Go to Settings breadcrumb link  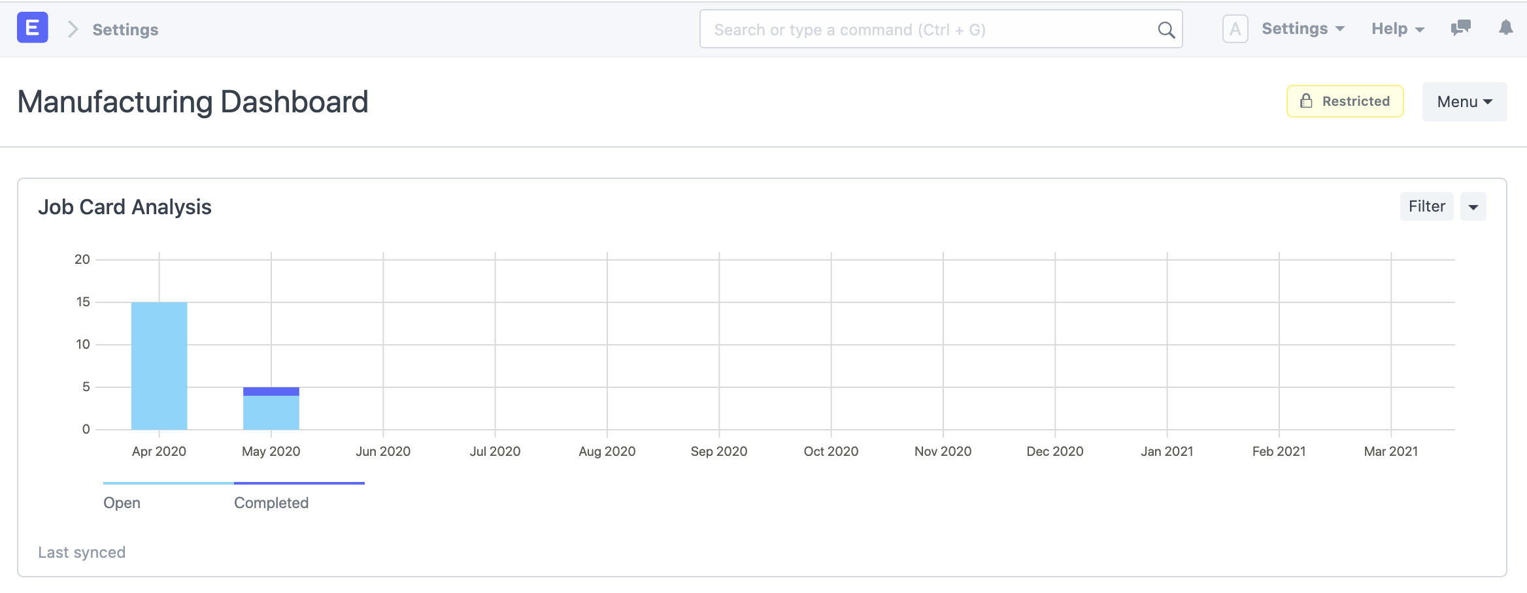pyautogui.click(x=126, y=29)
